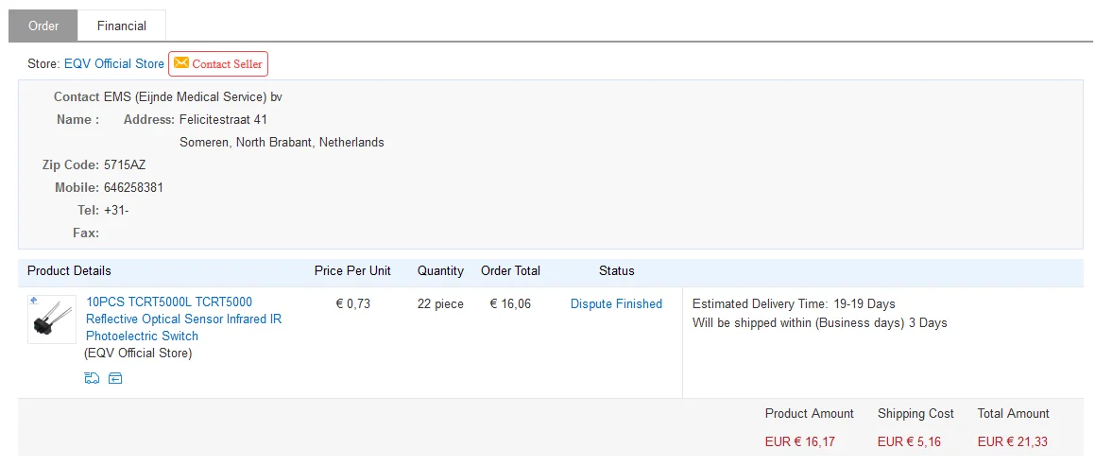Click the Total Amount value EUR € 21,33
This screenshot has height=466, width=1095.
(1012, 441)
